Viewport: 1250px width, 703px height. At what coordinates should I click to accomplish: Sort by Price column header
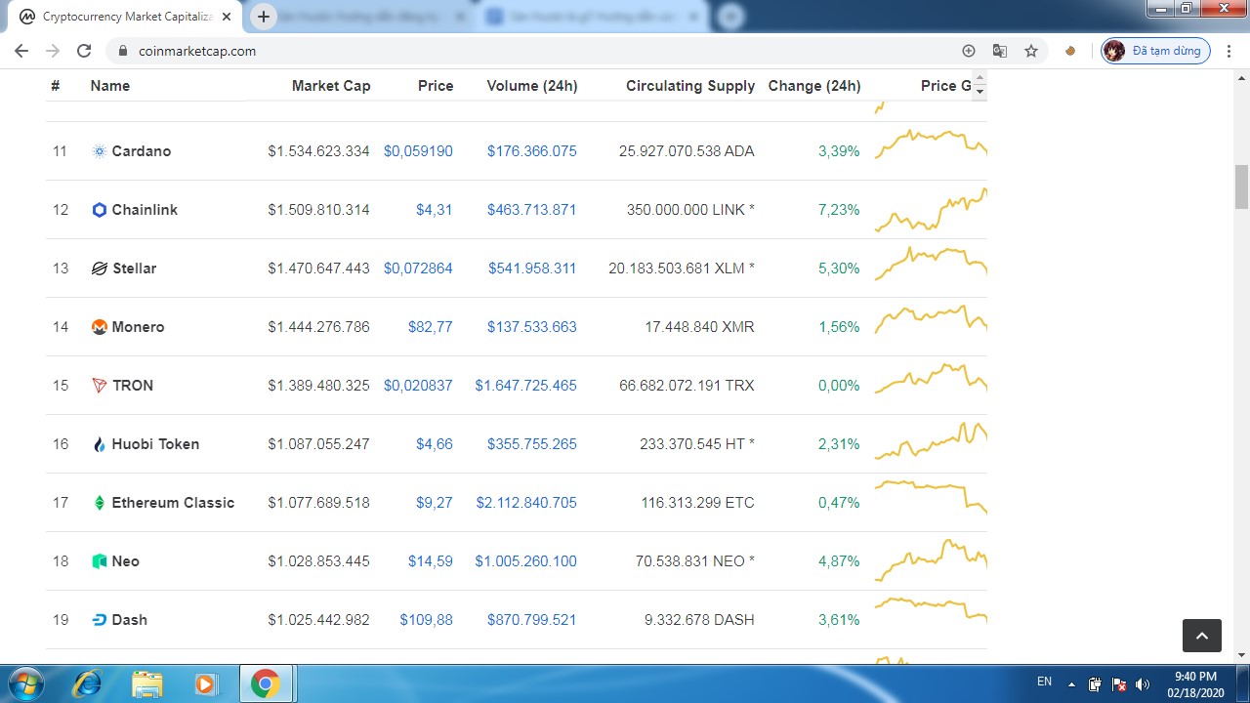click(x=436, y=86)
